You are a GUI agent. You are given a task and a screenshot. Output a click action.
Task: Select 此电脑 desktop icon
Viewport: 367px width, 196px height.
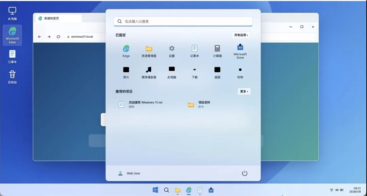(12, 14)
